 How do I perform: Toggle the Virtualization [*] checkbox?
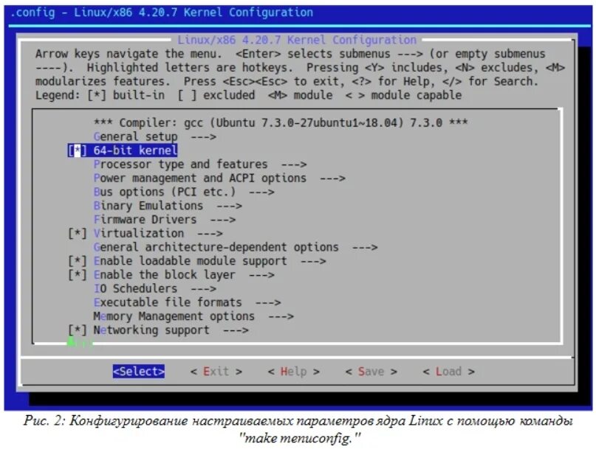(77, 234)
